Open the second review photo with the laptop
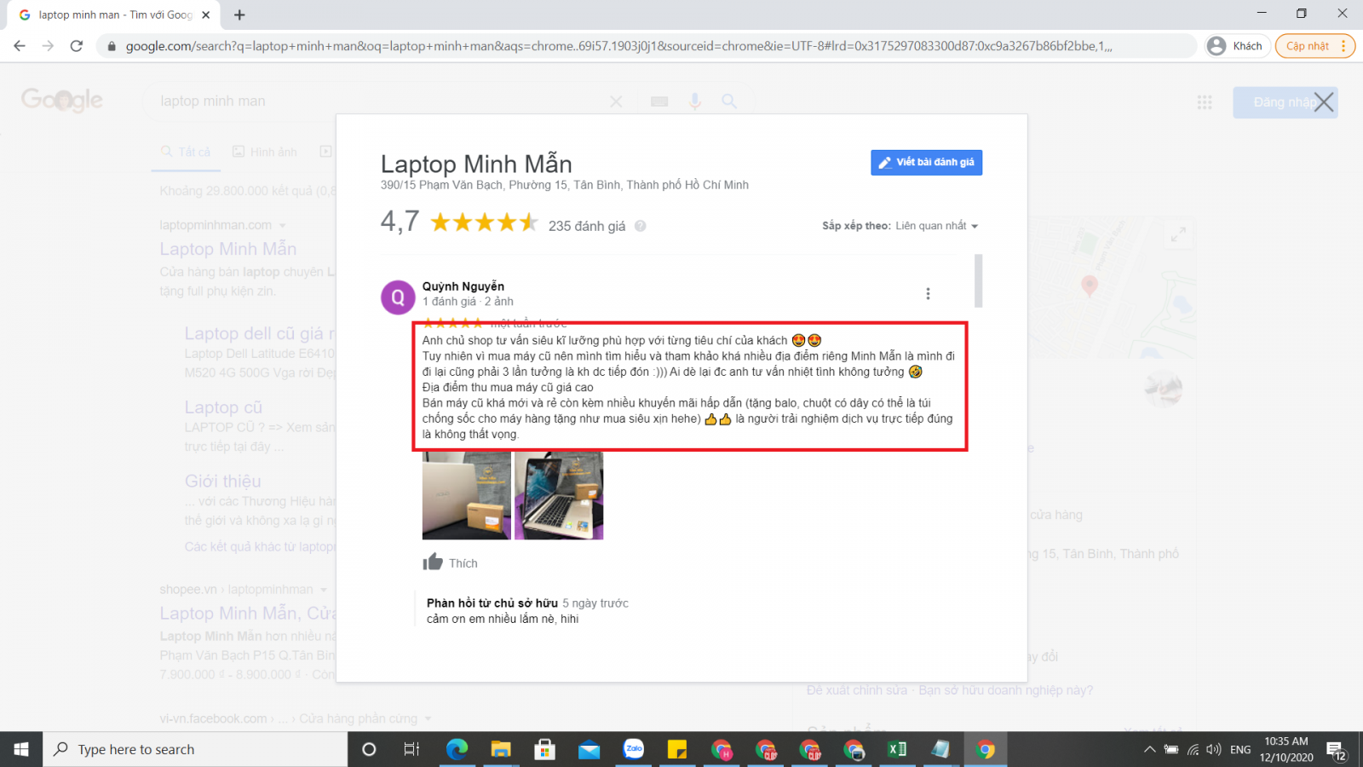This screenshot has width=1363, height=767. pyautogui.click(x=559, y=495)
